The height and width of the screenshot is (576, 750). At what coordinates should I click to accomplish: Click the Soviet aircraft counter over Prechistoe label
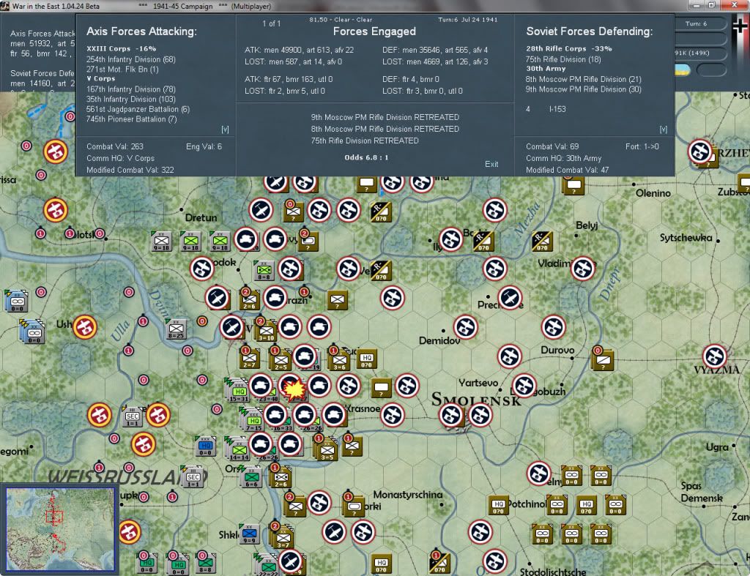pyautogui.click(x=510, y=298)
